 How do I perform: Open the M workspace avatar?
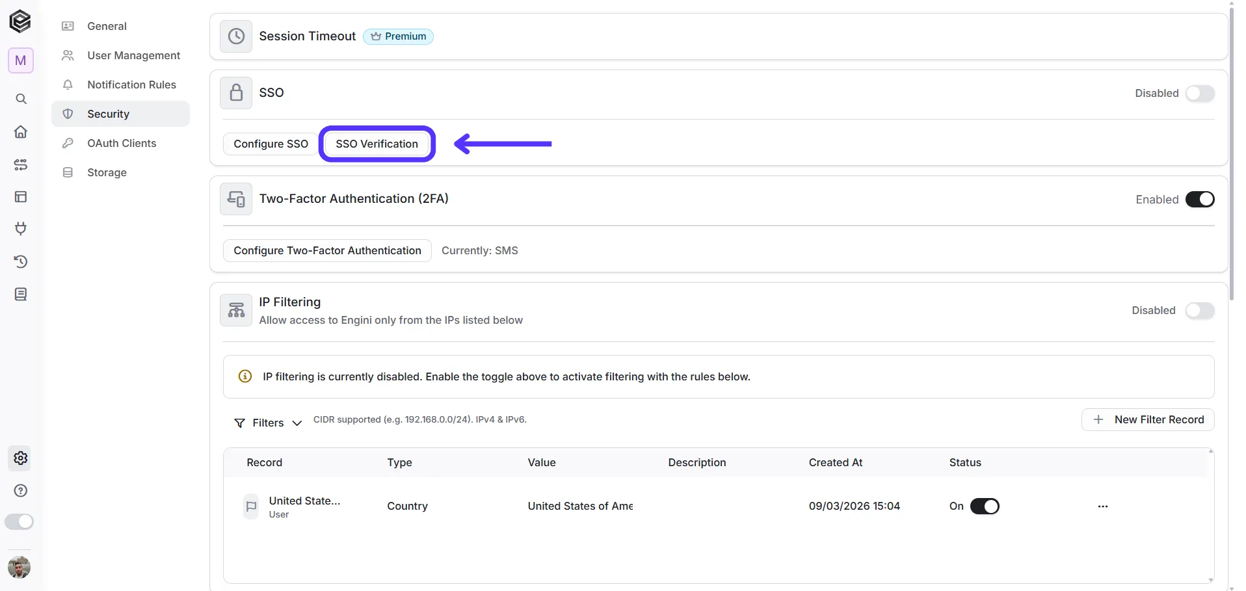point(21,60)
